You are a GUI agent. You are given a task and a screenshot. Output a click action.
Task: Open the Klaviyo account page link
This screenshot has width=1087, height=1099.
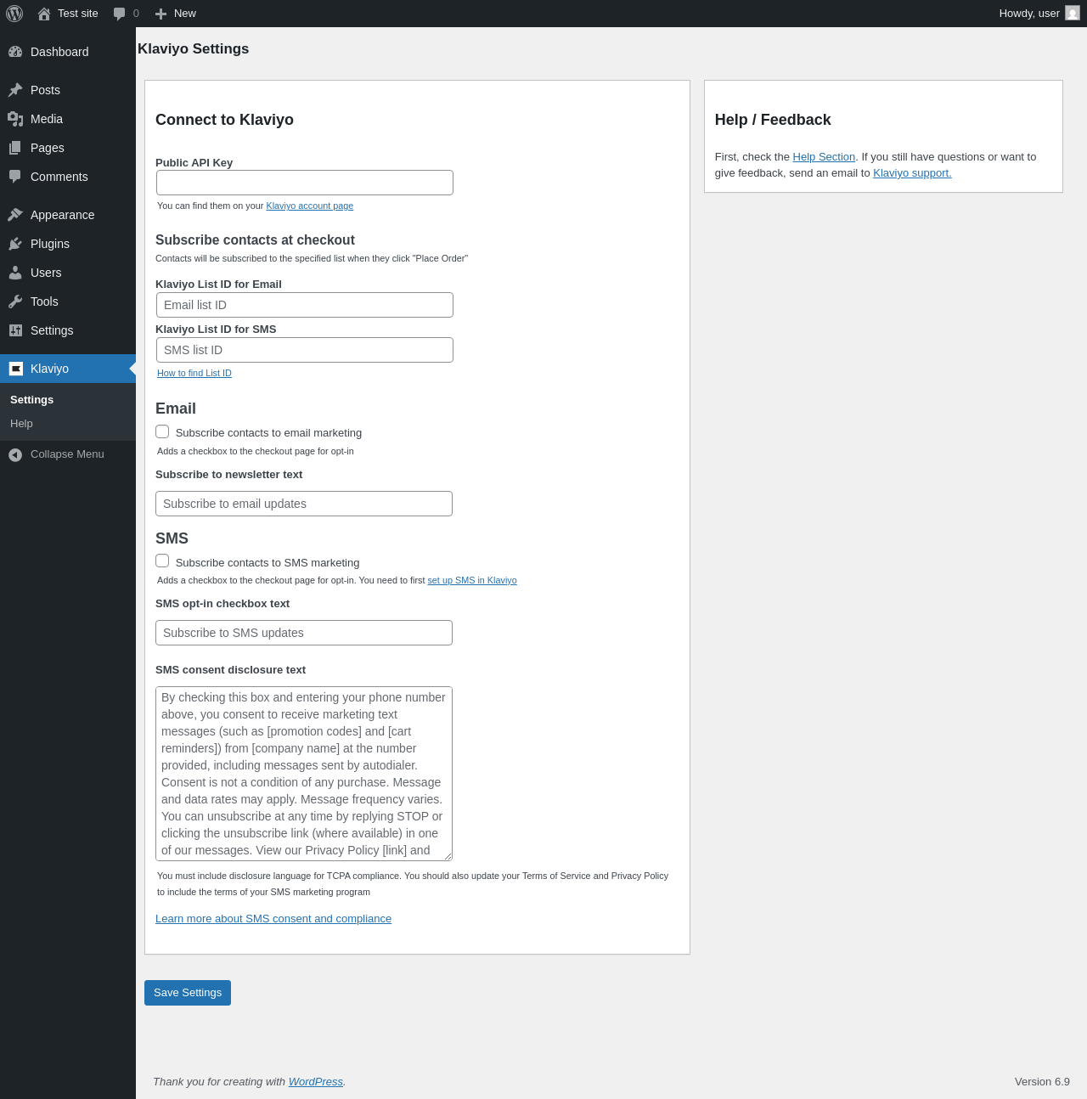tap(309, 206)
